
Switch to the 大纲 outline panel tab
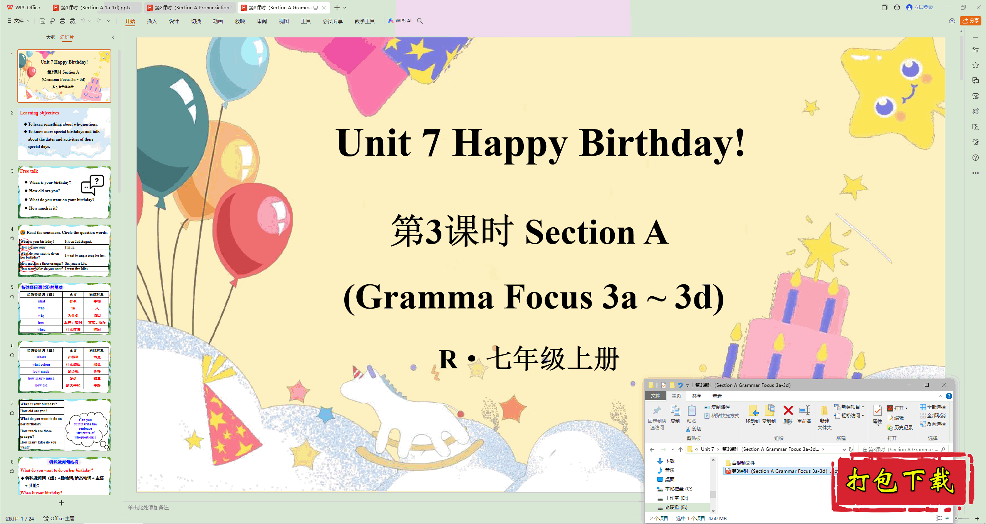click(51, 37)
